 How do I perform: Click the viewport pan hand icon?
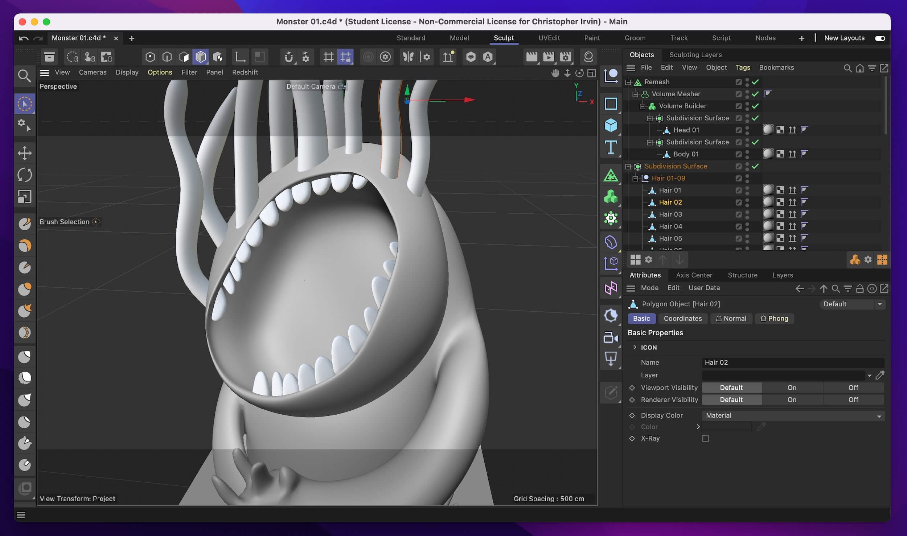tap(555, 73)
